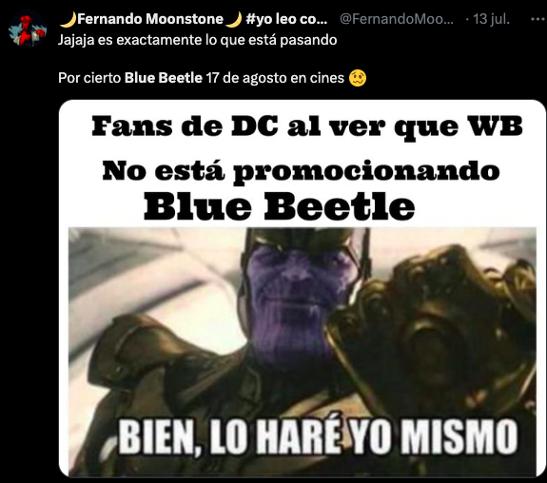This screenshot has height=483, width=547.
Task: Open the three-dot more options menu
Action: point(537,20)
